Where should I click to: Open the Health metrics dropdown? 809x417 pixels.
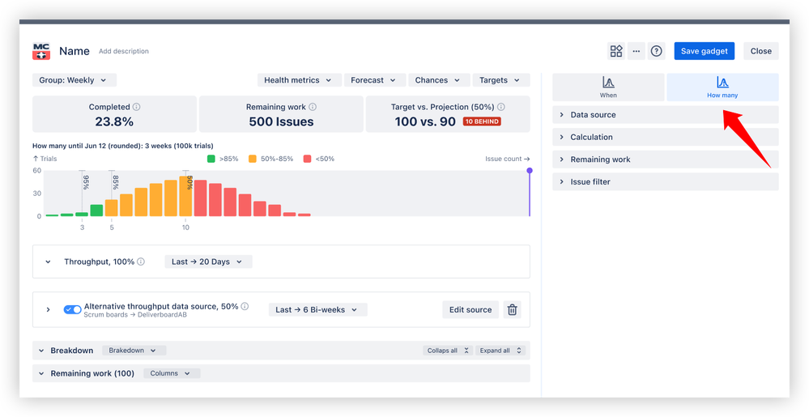tap(300, 80)
